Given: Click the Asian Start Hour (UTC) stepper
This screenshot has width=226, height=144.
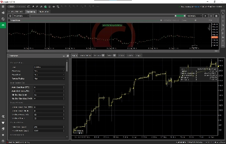Looking at the screenshot, I should point(64,87).
